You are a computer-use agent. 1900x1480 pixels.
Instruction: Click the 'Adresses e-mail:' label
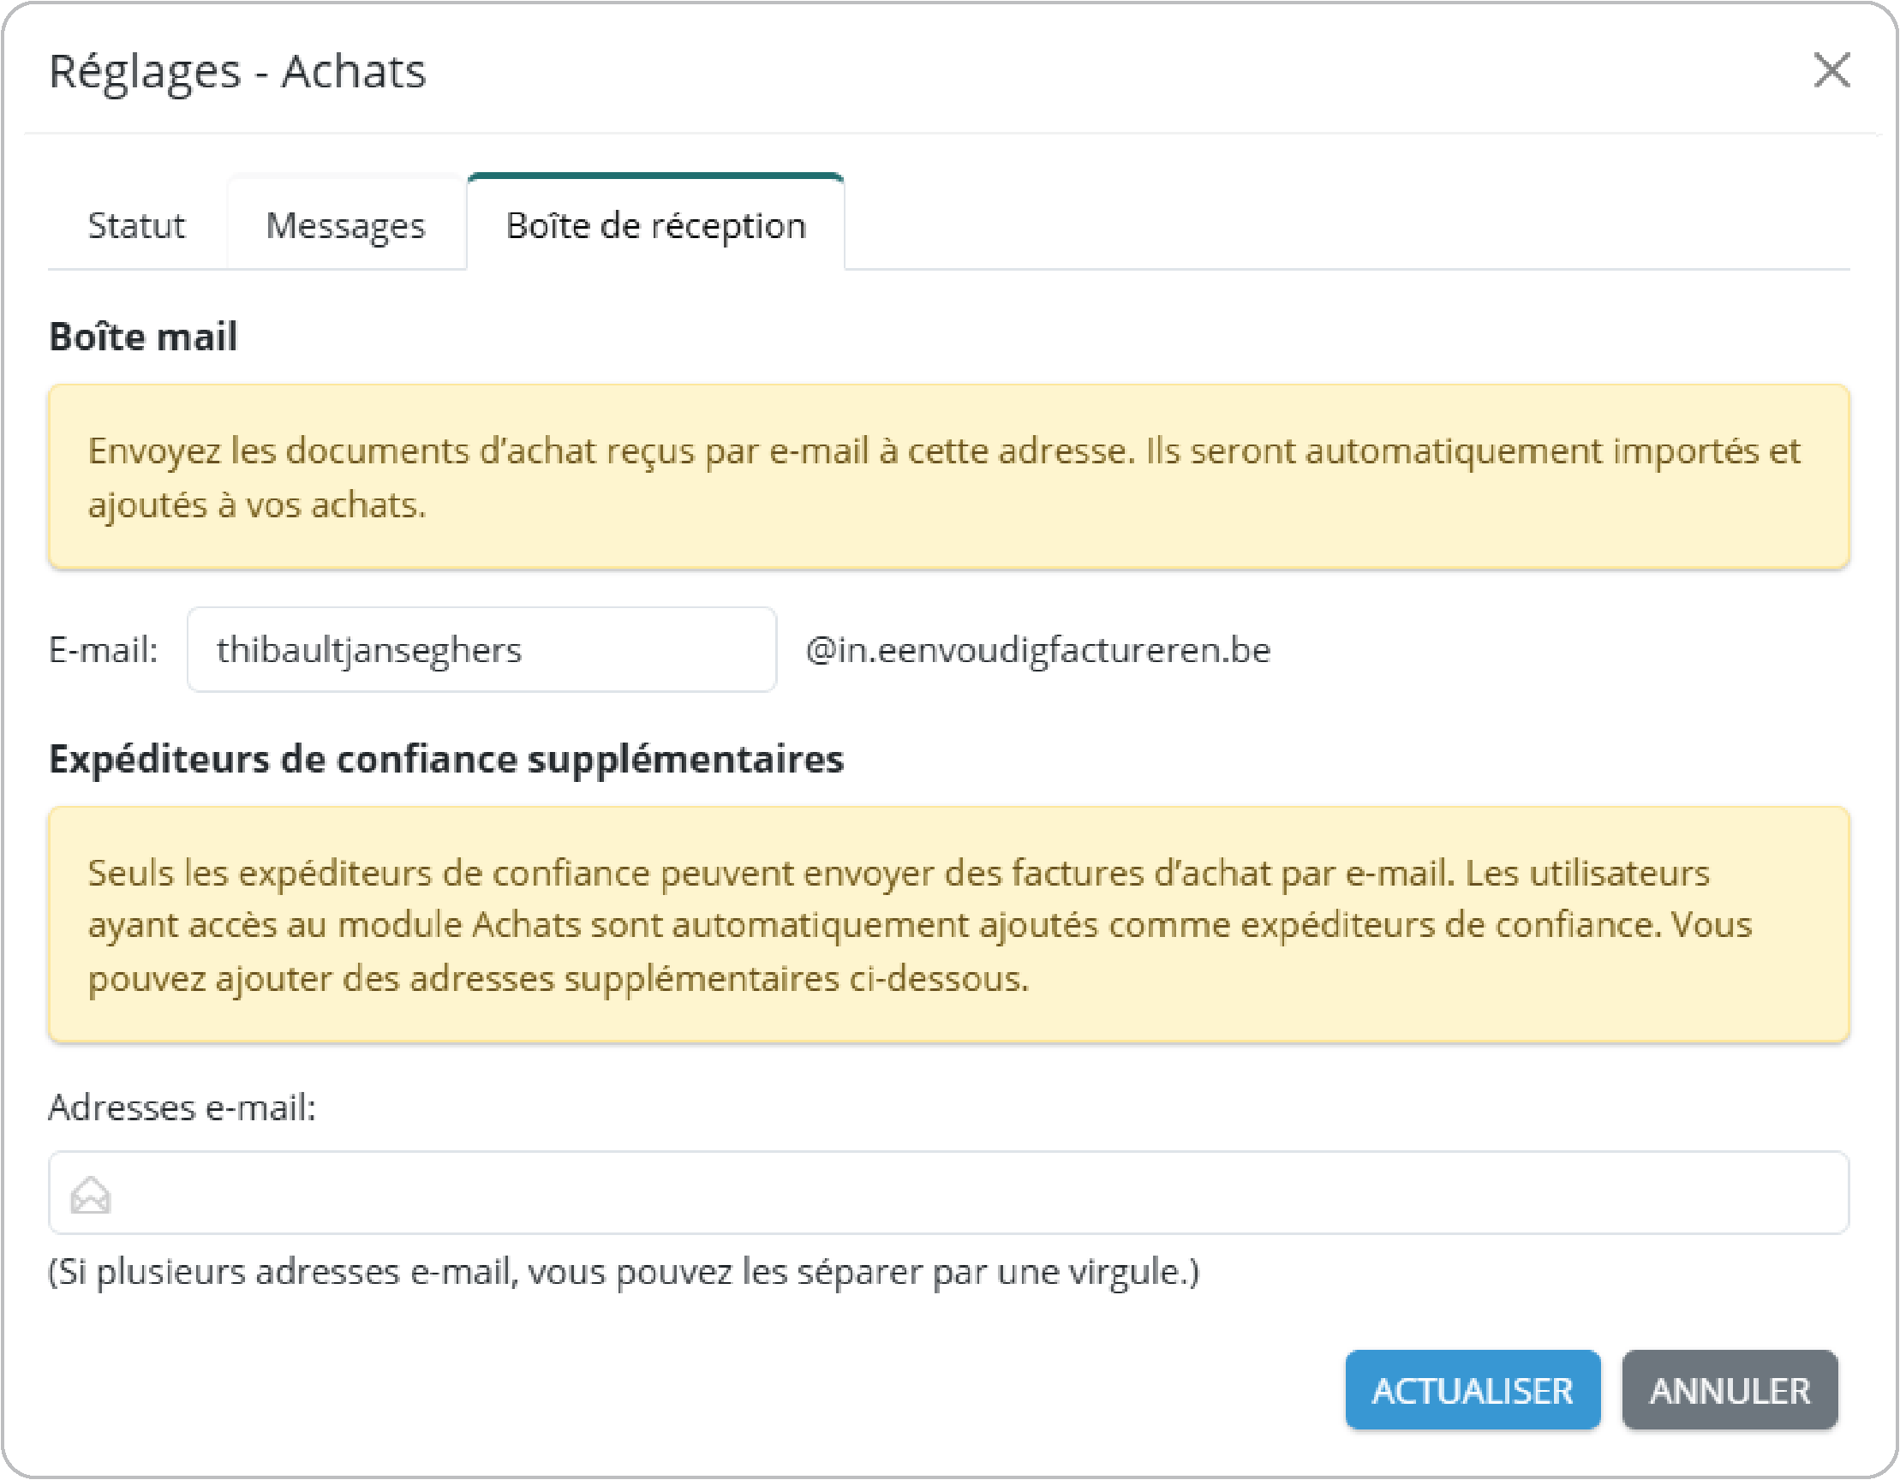pos(182,1107)
